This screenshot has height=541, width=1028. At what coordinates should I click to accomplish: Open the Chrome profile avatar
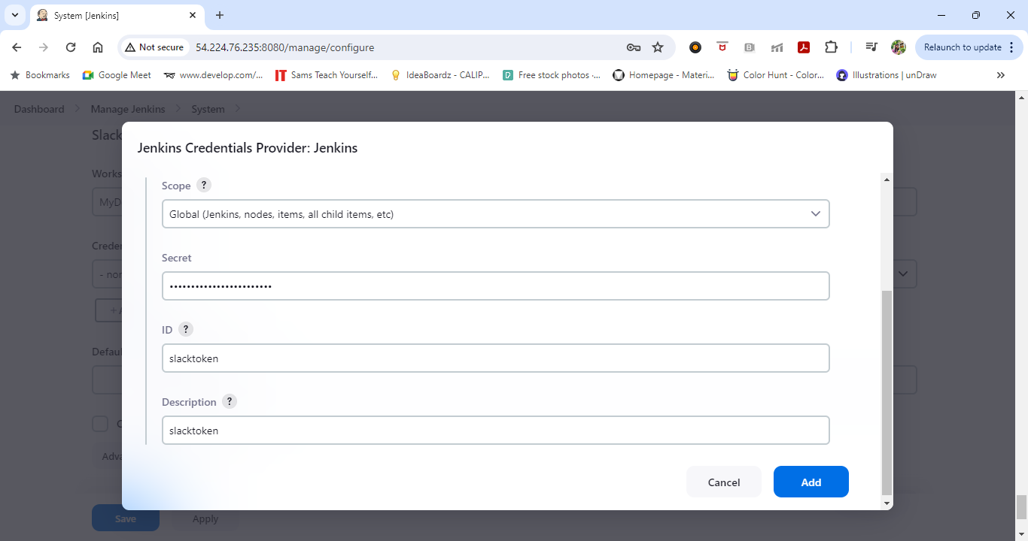tap(899, 47)
